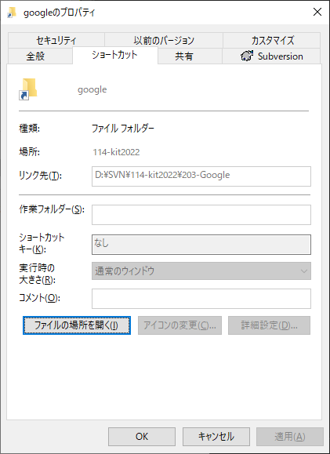The height and width of the screenshot is (454, 330).
Task: Focus the 作業フォルダー input field
Action: [x=201, y=215]
